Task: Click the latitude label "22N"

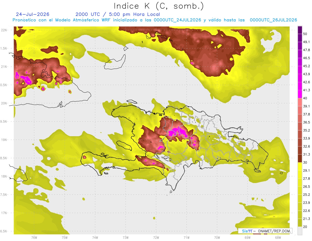Action: [4, 30]
